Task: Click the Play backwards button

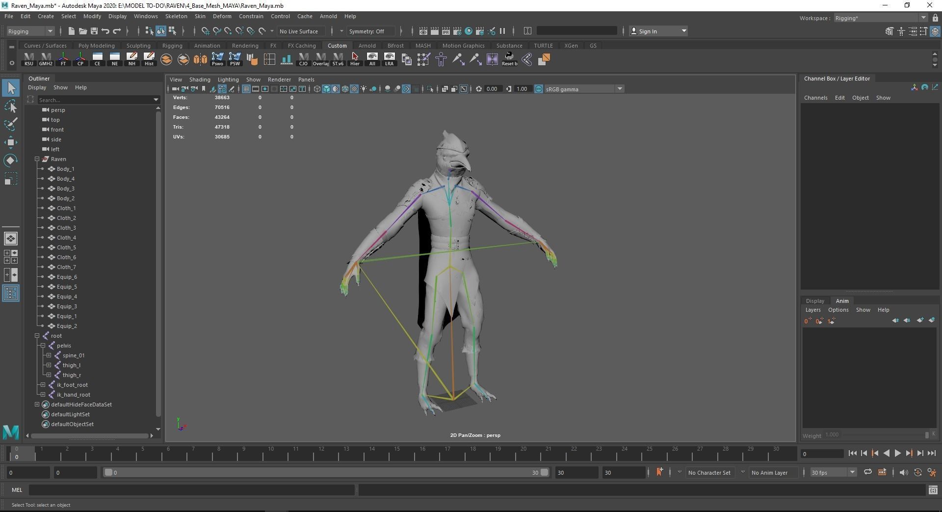Action: tap(886, 453)
